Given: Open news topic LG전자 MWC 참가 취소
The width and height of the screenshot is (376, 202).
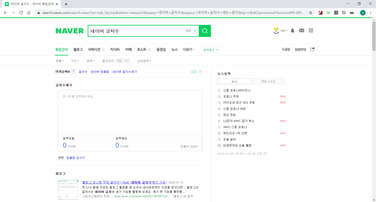Looking at the screenshot, I should pyautogui.click(x=239, y=121).
